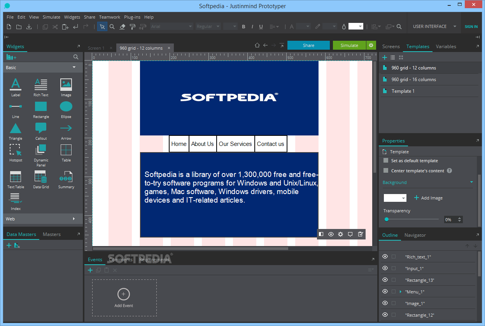
Task: Check Center template's content
Action: [386, 171]
